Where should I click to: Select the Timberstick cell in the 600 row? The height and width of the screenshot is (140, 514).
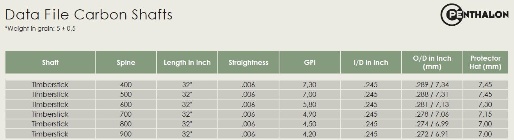click(x=50, y=104)
